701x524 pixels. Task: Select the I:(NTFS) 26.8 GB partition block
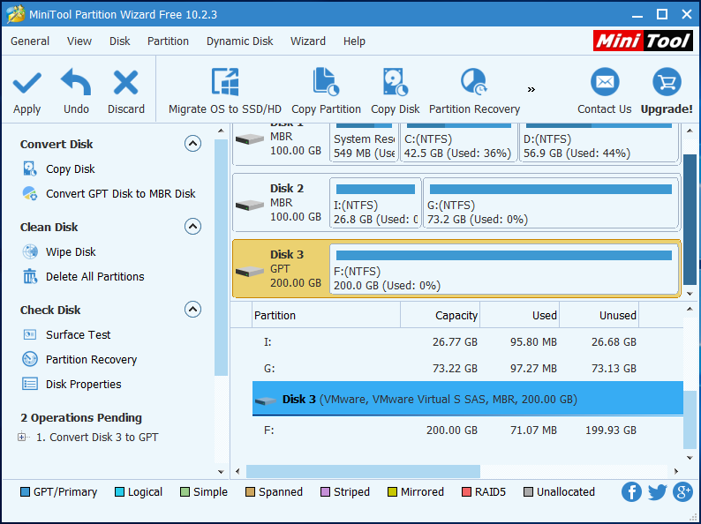[375, 203]
